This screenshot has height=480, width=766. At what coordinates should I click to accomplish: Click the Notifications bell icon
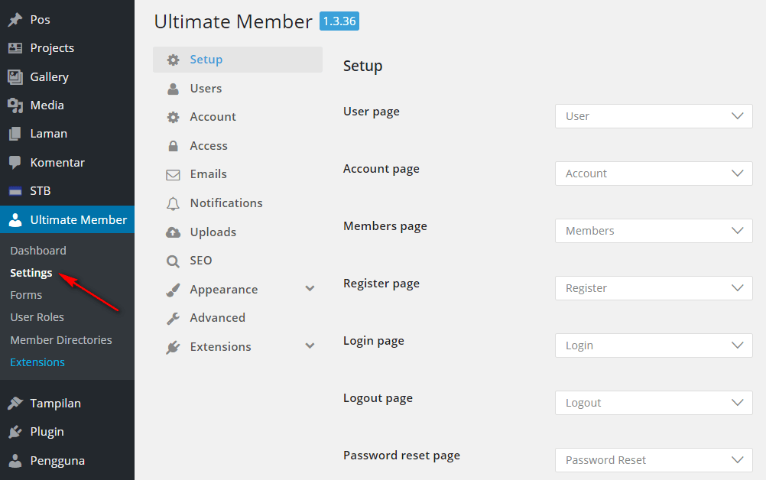(174, 203)
